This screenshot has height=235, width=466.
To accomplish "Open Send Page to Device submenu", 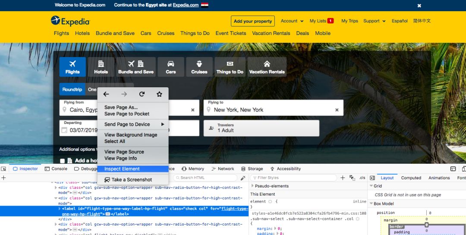I will click(133, 124).
